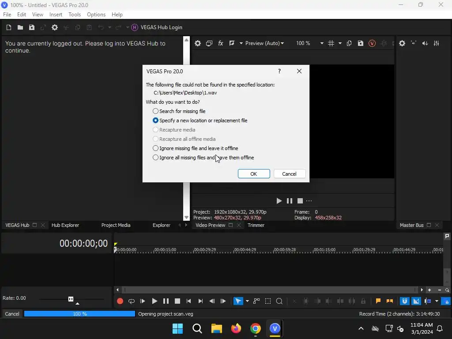Cancel the project opening progress
This screenshot has height=339, width=452.
click(x=12, y=314)
